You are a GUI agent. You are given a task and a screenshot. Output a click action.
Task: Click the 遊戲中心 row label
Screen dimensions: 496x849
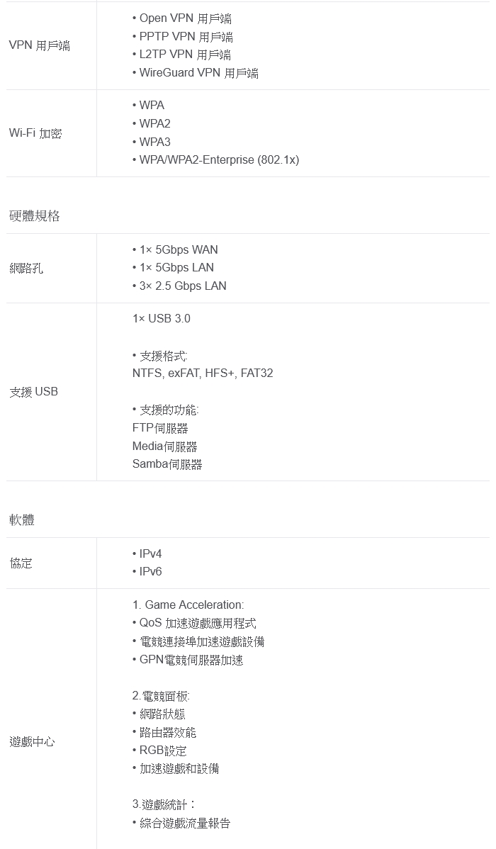point(32,742)
